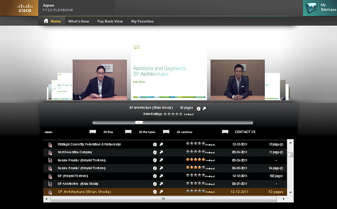Click the Cisco logo
The image size is (337, 209).
click(25, 8)
